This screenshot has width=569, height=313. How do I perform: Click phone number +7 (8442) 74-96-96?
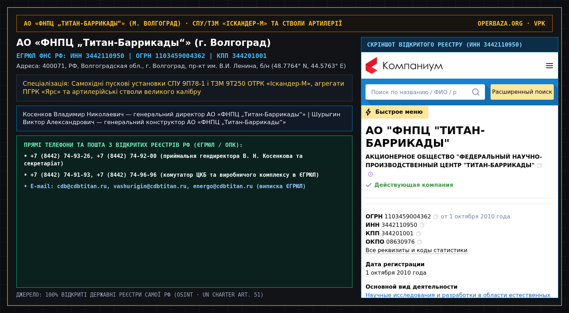pos(127,175)
